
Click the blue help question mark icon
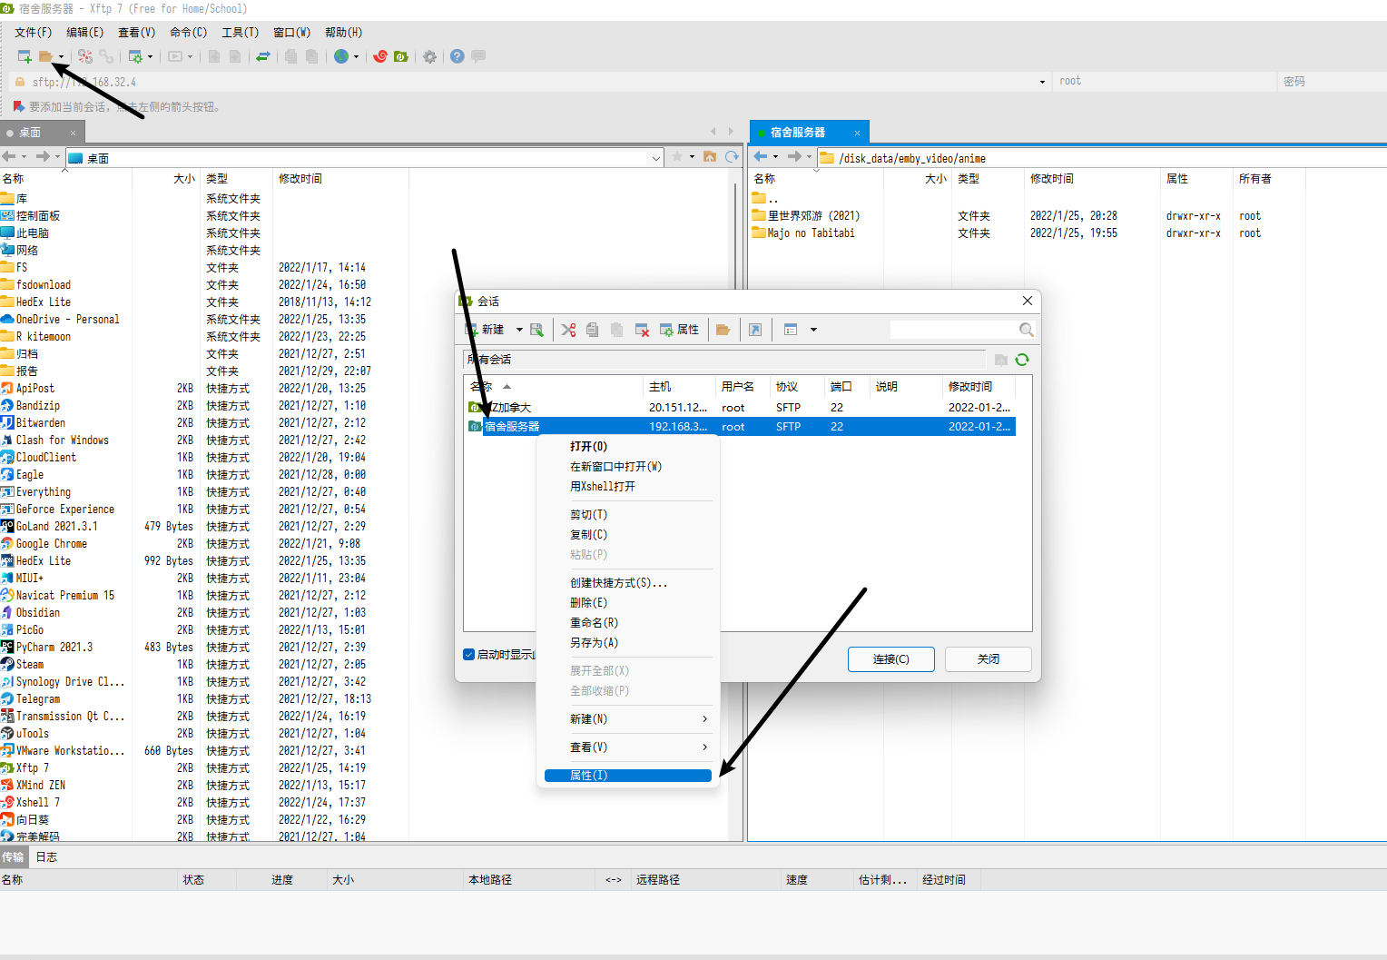tap(457, 56)
